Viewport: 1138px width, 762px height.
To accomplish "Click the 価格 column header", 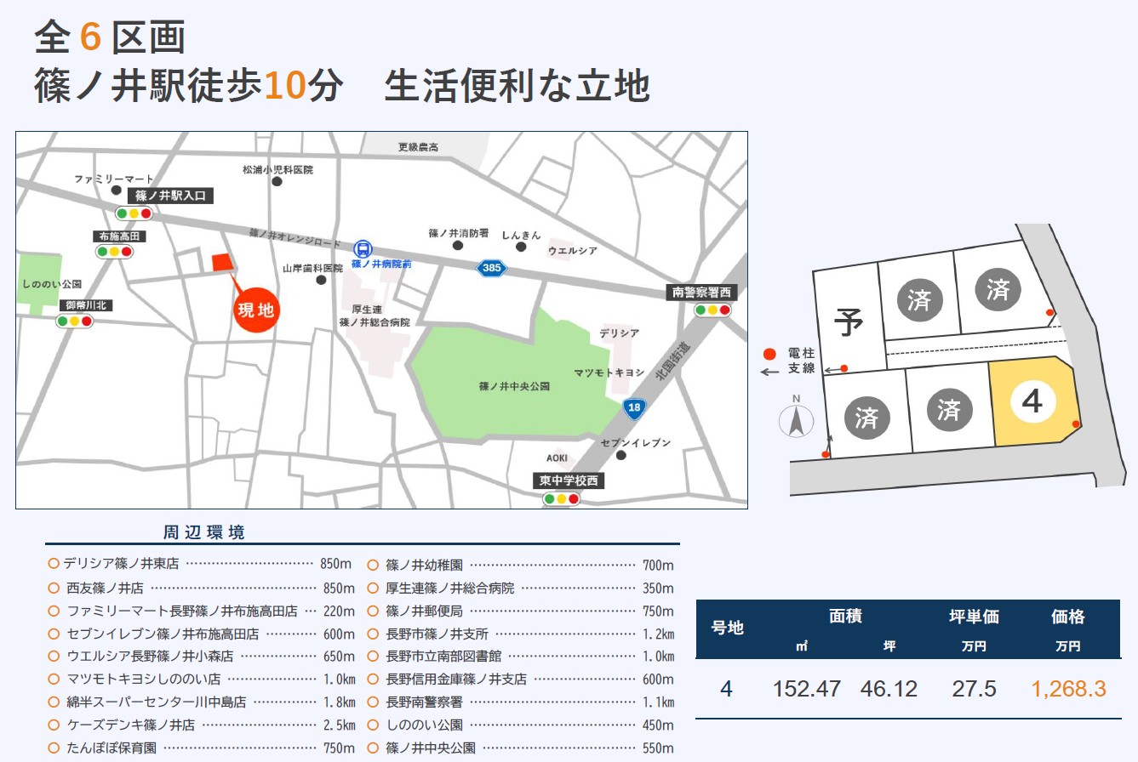I will click(x=1067, y=617).
